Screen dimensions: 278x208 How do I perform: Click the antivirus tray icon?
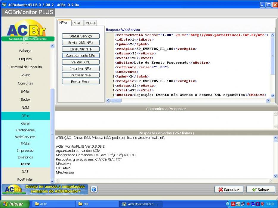coord(233,204)
